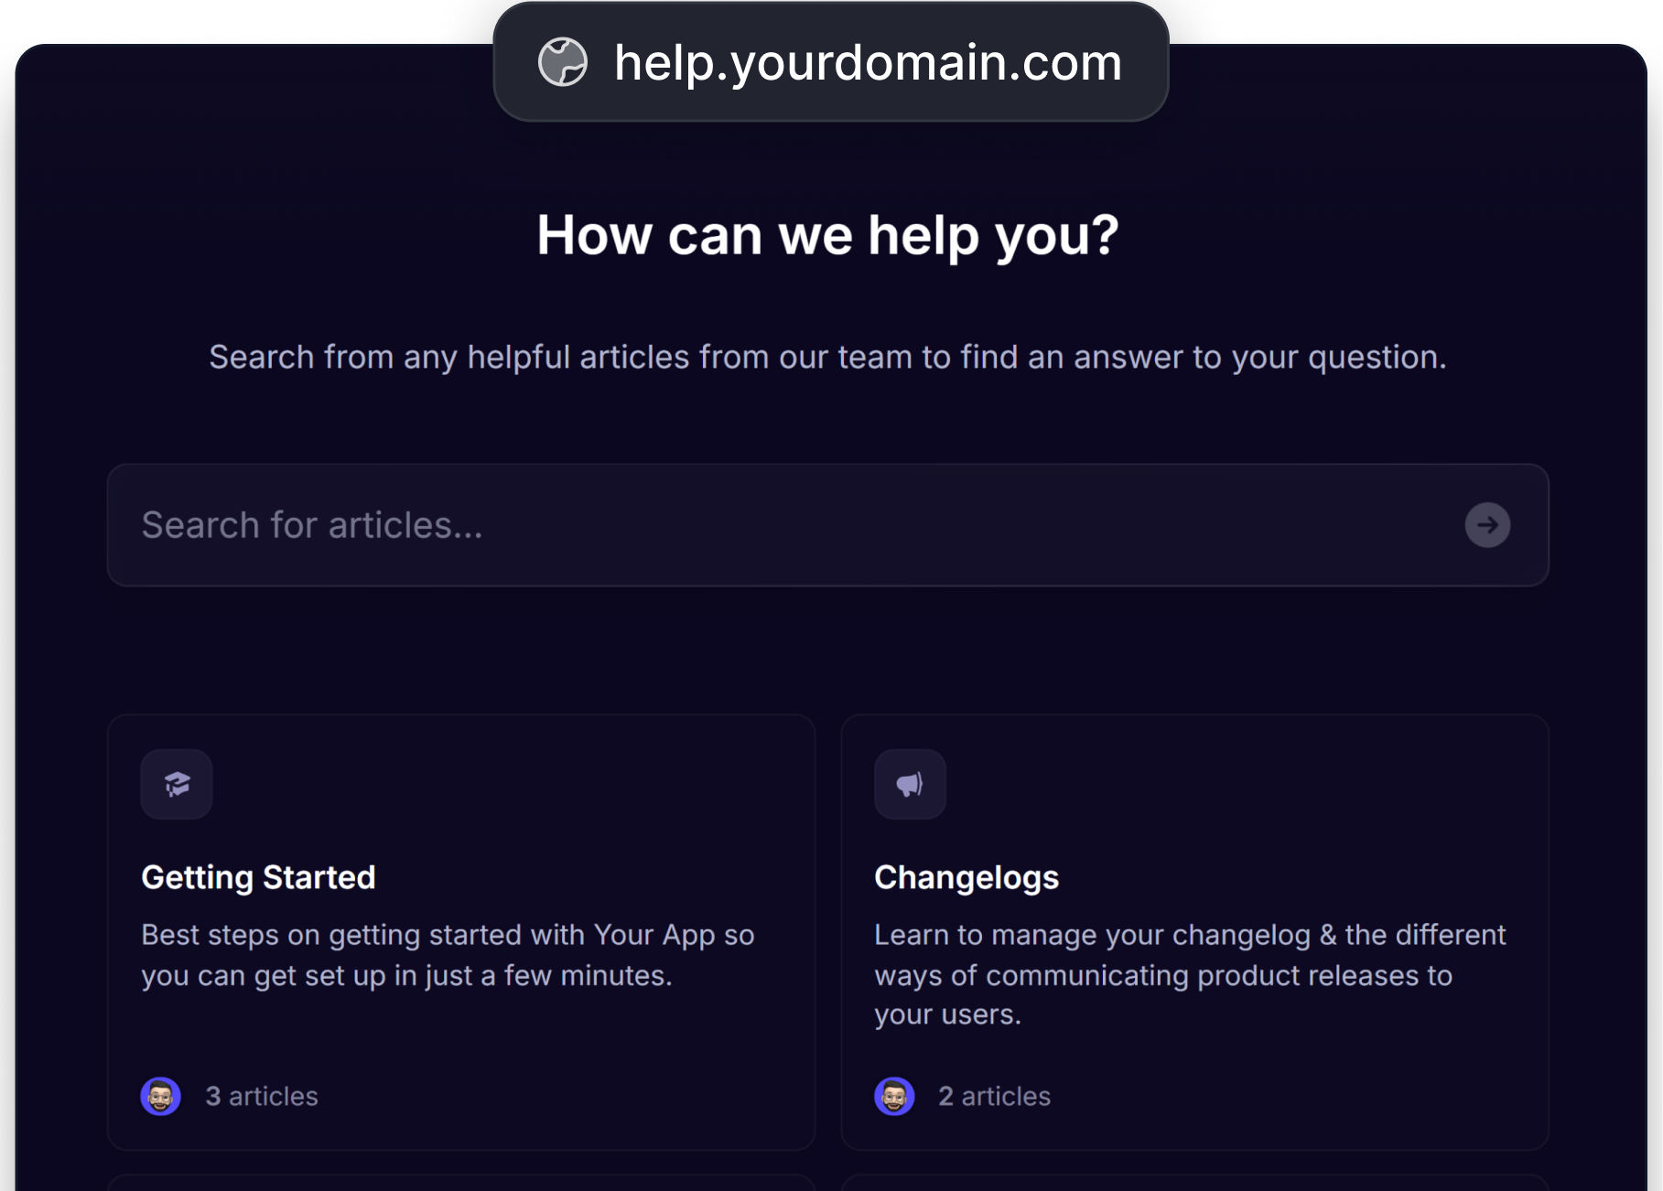This screenshot has width=1663, height=1191.
Task: Open the Changelogs category title
Action: (966, 877)
